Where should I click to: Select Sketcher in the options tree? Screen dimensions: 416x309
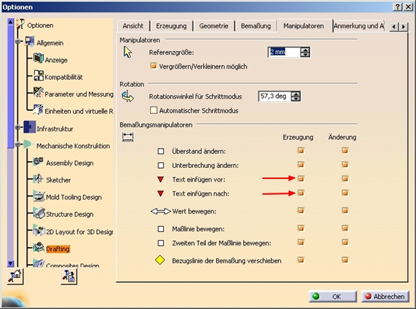click(x=59, y=180)
